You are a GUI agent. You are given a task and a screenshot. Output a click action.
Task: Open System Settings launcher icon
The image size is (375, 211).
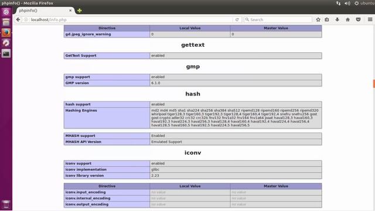coord(6,43)
